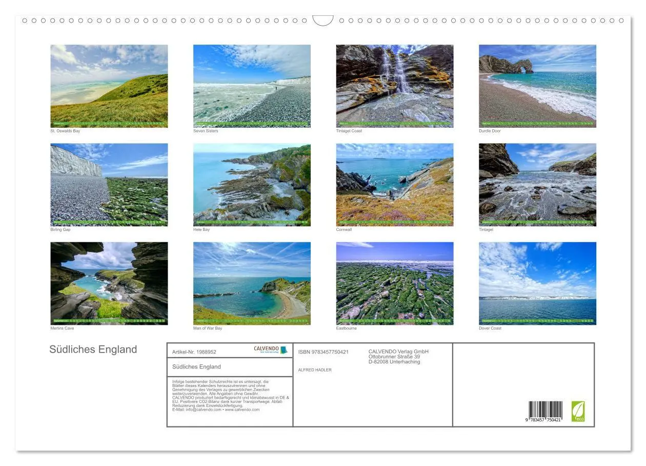
Task: Click the 'Cornwall' caption
Action: (x=344, y=229)
